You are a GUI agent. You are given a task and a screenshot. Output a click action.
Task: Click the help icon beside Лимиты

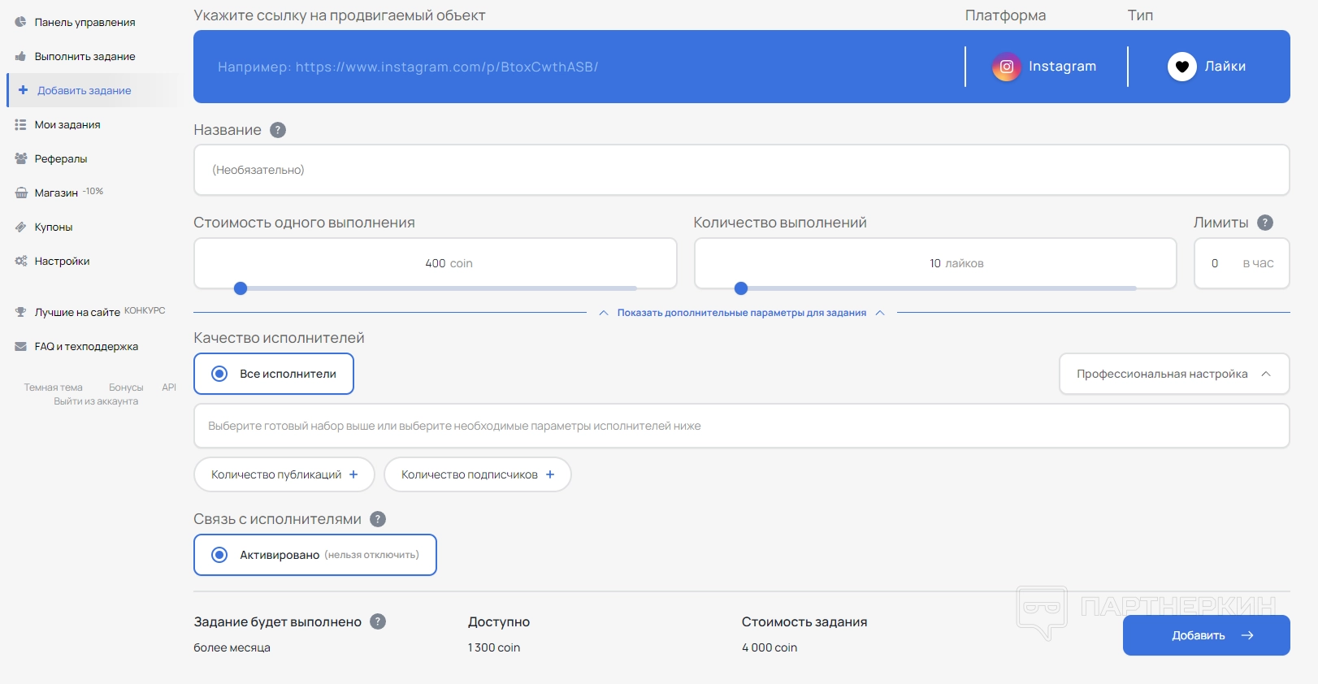(1264, 223)
